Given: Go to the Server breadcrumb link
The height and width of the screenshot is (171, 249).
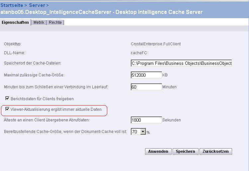Looking at the screenshot, I should (x=37, y=5).
